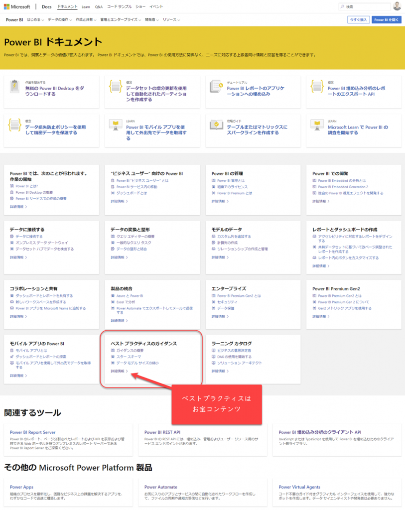Expand the はじめる dropdown menu
Viewport: 405px width, 510px height.
pyautogui.click(x=35, y=20)
